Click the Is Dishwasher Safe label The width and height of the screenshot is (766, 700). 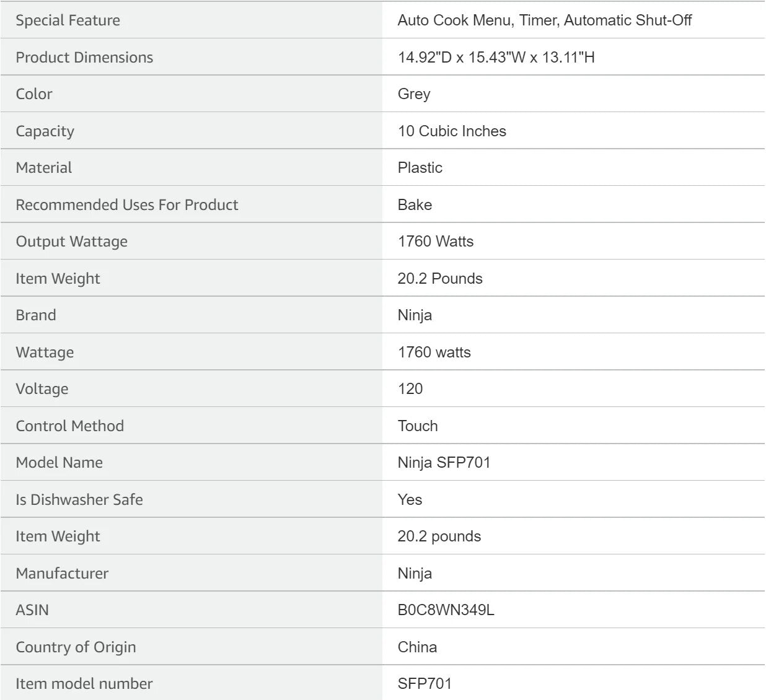[x=79, y=500]
